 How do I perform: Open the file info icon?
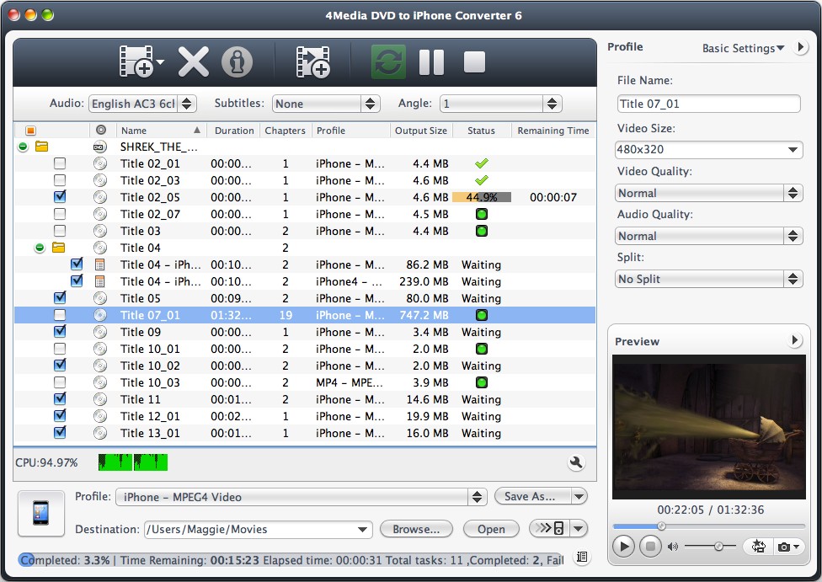[238, 61]
